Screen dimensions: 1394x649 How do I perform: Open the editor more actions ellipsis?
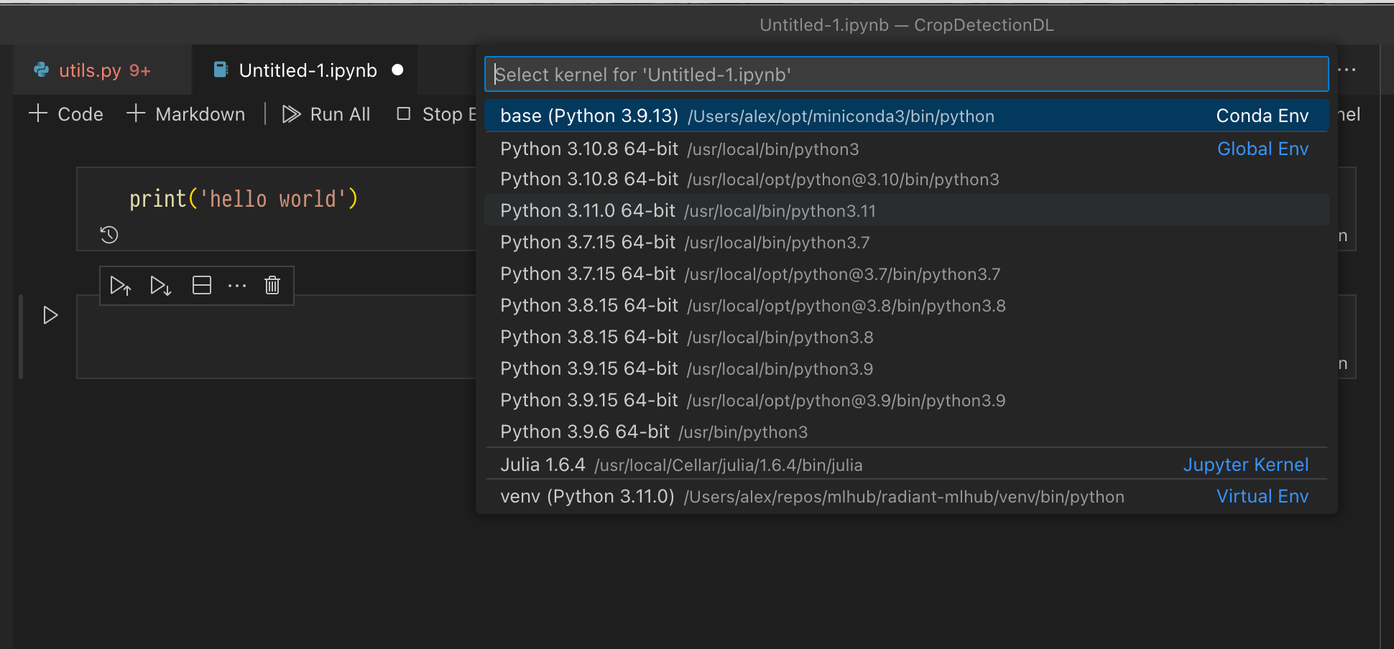pyautogui.click(x=1347, y=70)
